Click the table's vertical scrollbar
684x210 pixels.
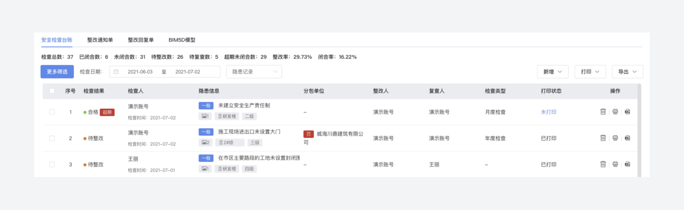(x=640, y=130)
